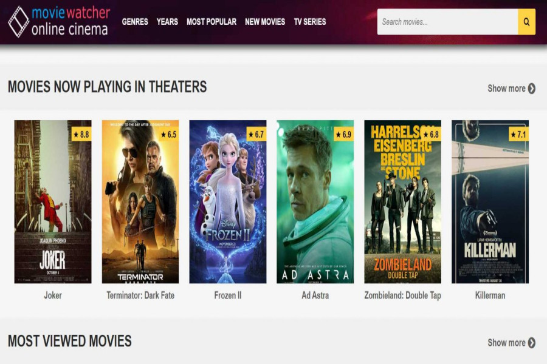Click Zombieland's 6.8 star rating badge
547x364 pixels.
[431, 135]
